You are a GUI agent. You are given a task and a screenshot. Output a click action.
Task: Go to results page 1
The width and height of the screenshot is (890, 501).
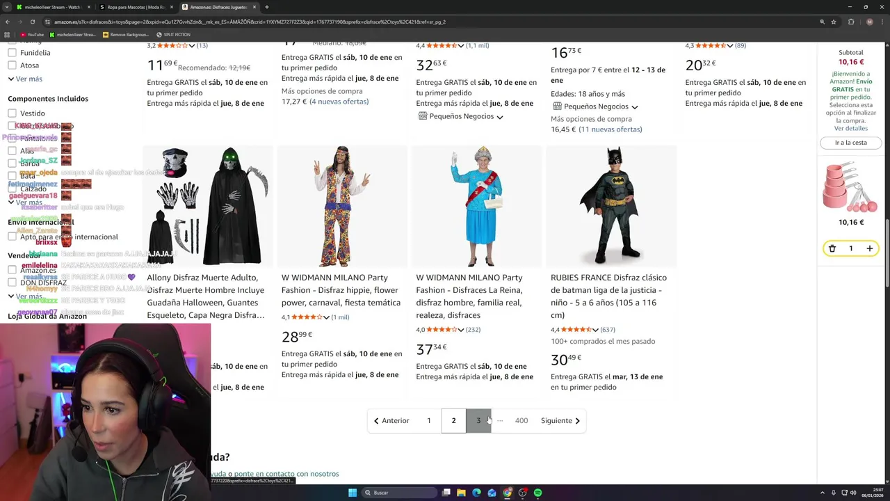coord(429,420)
